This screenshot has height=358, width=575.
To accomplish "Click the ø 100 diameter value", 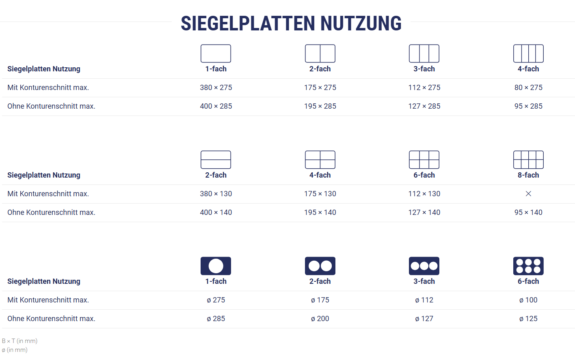I will [528, 300].
